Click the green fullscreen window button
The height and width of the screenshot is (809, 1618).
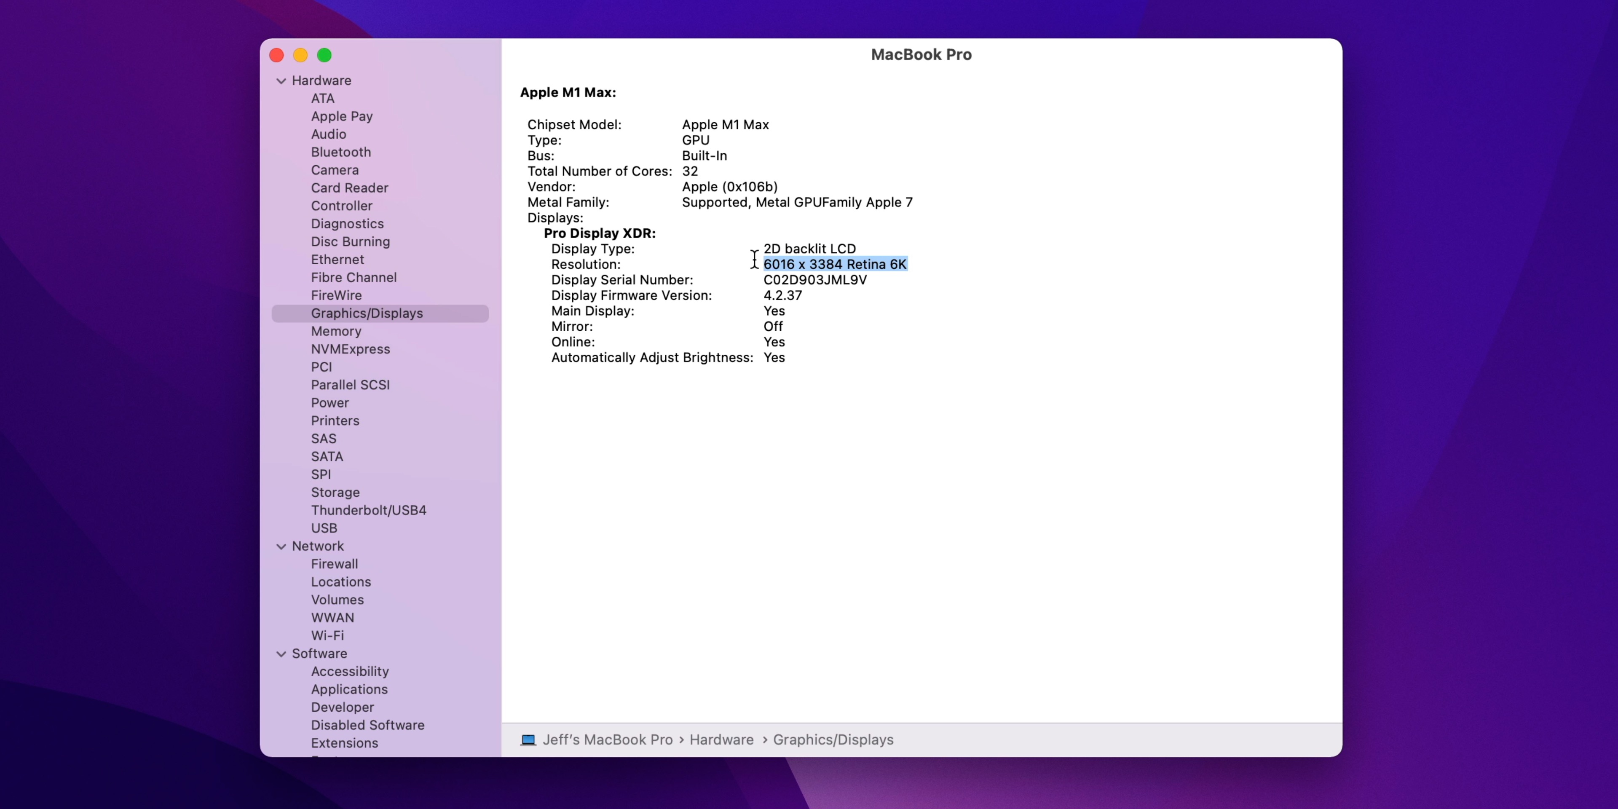[324, 55]
